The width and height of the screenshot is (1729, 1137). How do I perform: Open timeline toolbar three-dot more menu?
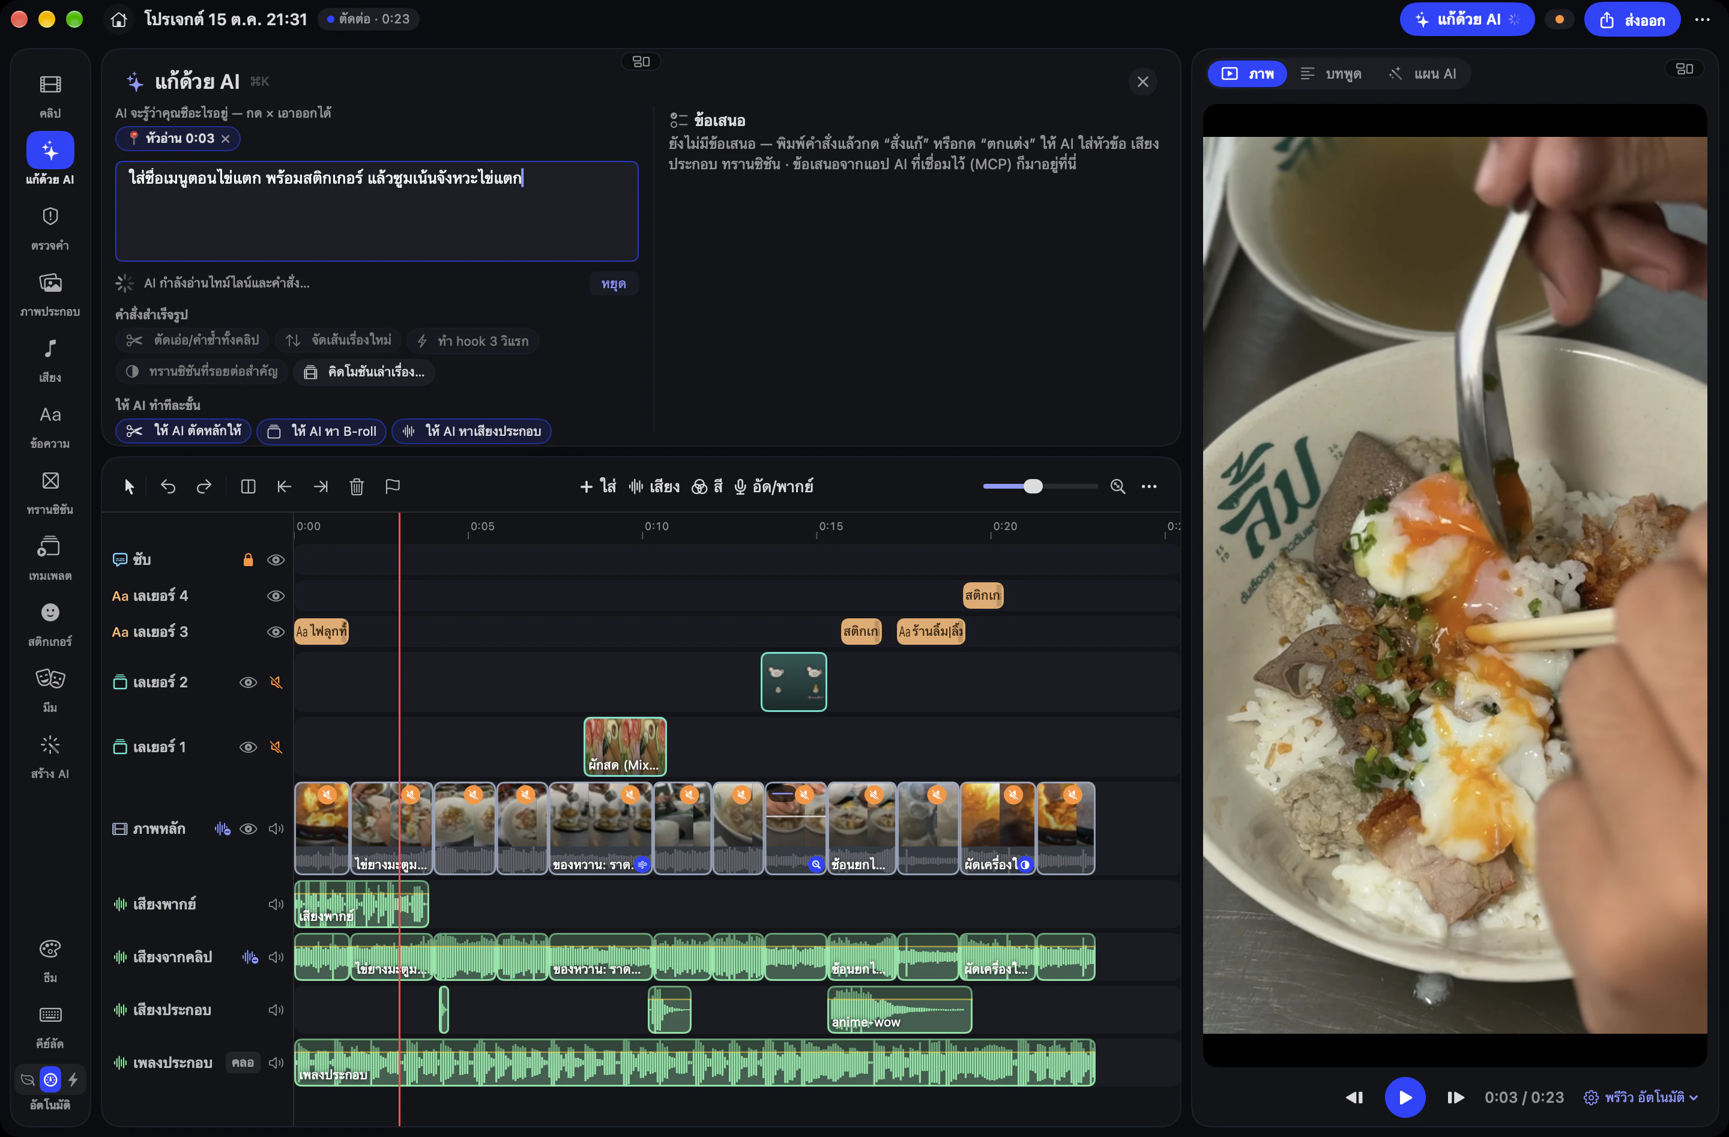pyautogui.click(x=1148, y=486)
